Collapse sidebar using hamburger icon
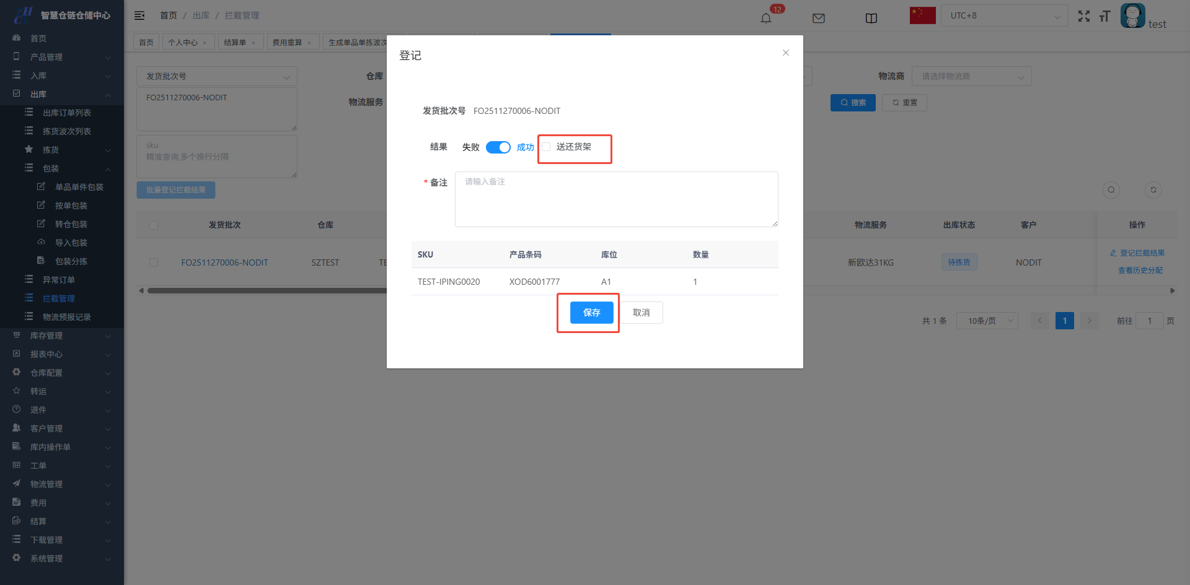1190x585 pixels. click(x=139, y=15)
